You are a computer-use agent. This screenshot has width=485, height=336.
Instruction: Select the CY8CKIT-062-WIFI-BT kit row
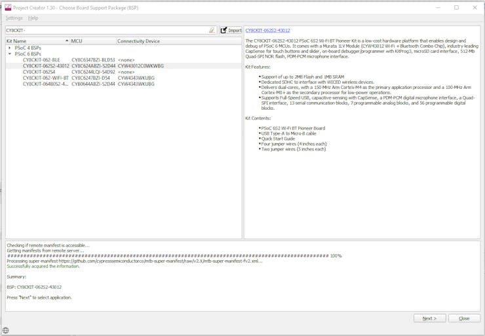click(x=124, y=78)
